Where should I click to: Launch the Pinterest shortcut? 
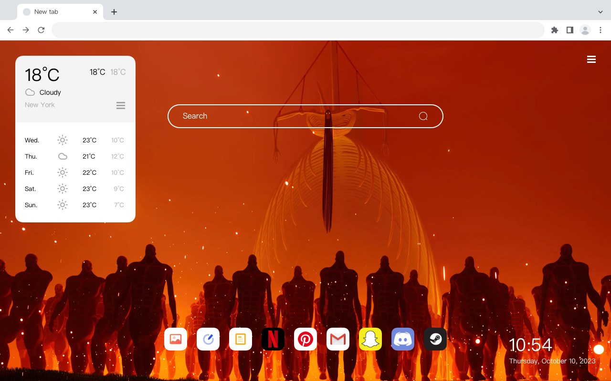pos(305,339)
